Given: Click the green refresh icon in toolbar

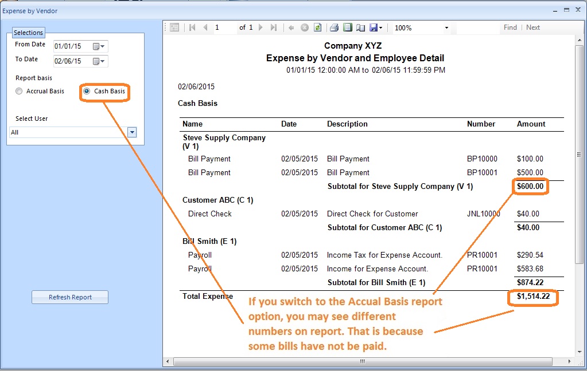Looking at the screenshot, I should tap(317, 27).
